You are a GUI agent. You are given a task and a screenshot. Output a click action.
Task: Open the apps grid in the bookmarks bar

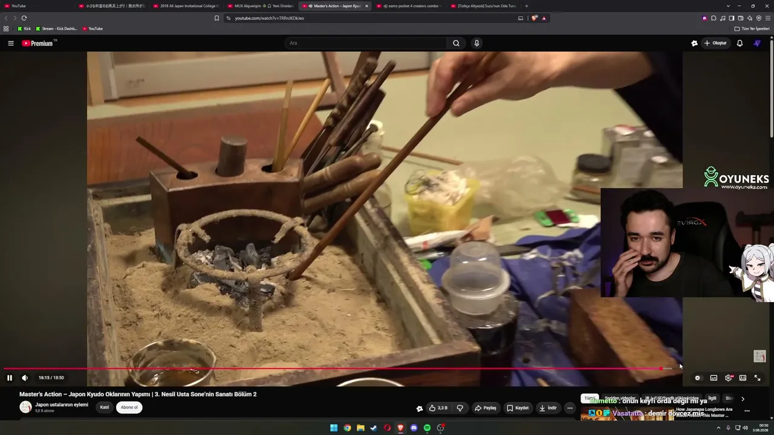pyautogui.click(x=6, y=28)
